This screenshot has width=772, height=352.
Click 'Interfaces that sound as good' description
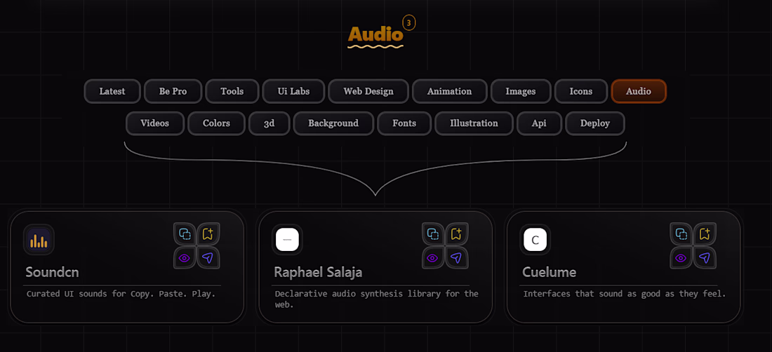(625, 295)
